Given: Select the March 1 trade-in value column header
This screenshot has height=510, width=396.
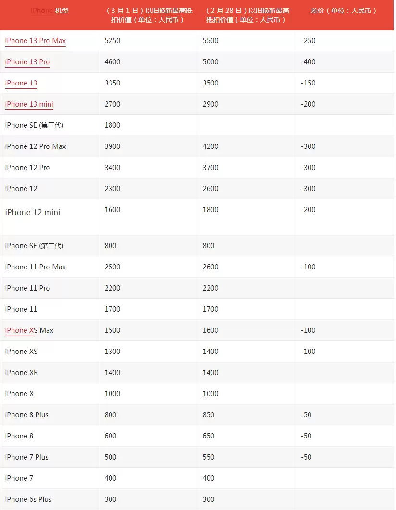Looking at the screenshot, I should point(148,15).
